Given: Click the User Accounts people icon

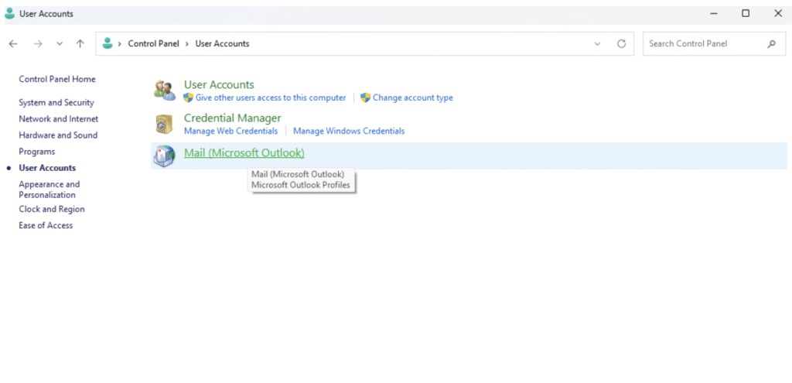Looking at the screenshot, I should tap(165, 90).
